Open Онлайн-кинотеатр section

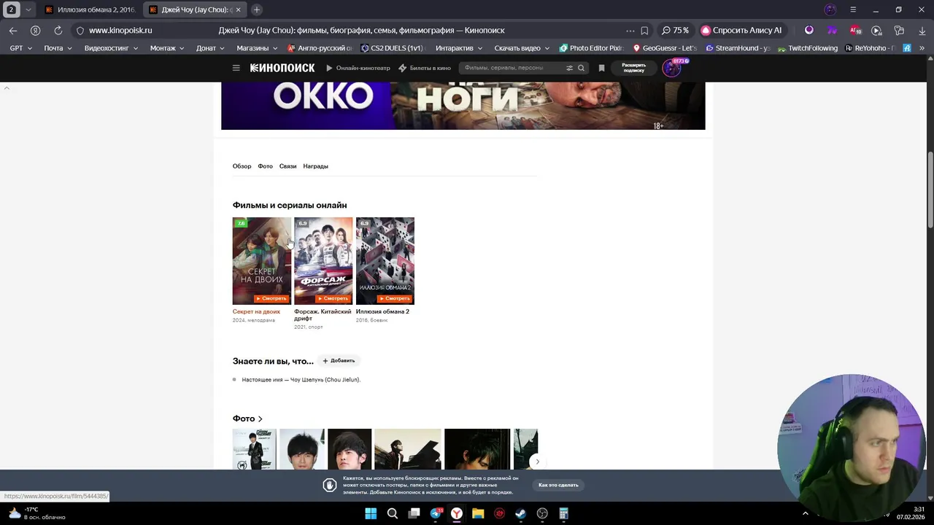coord(358,68)
